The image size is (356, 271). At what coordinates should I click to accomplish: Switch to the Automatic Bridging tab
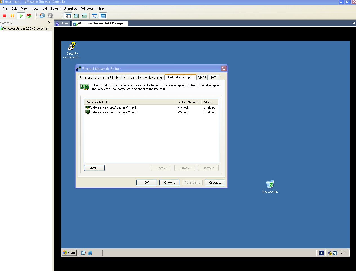[108, 78]
